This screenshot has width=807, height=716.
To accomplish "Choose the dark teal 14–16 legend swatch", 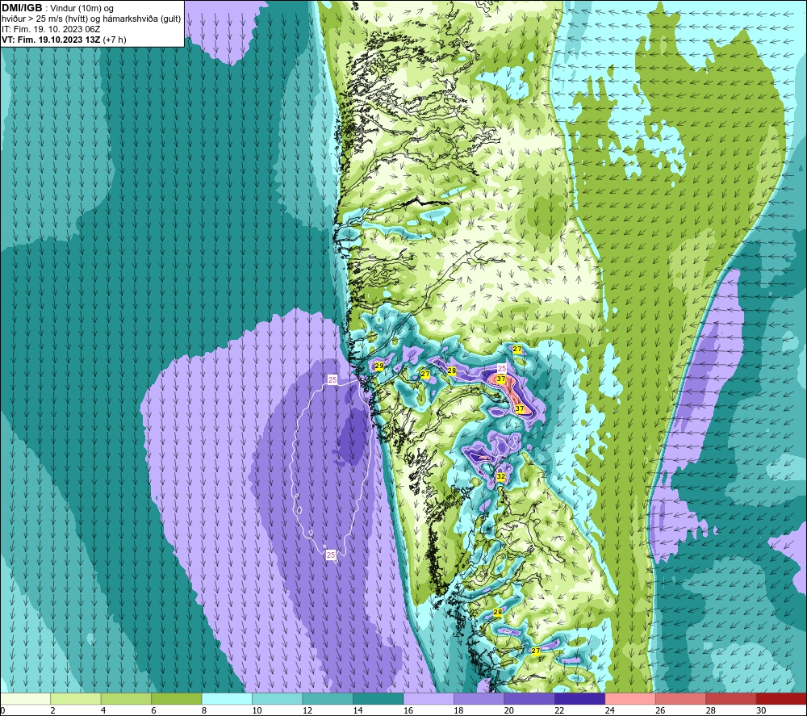I will [378, 698].
